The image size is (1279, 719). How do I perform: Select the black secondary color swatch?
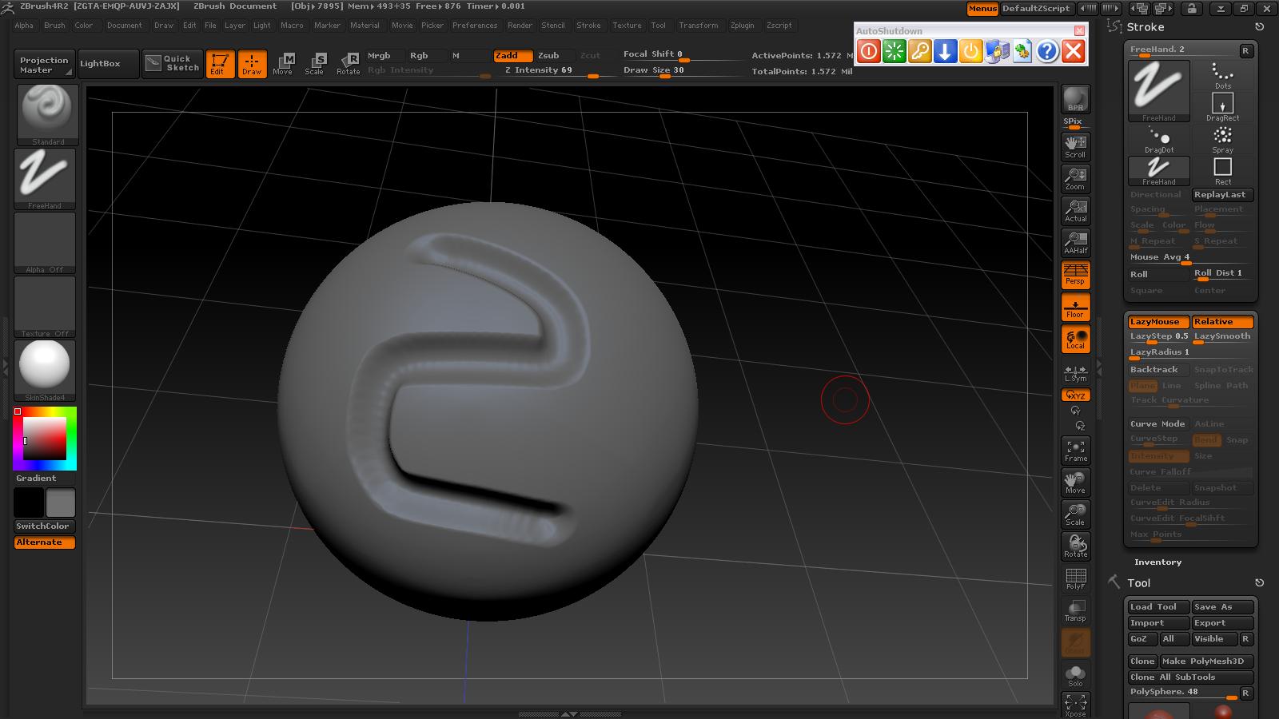point(28,503)
